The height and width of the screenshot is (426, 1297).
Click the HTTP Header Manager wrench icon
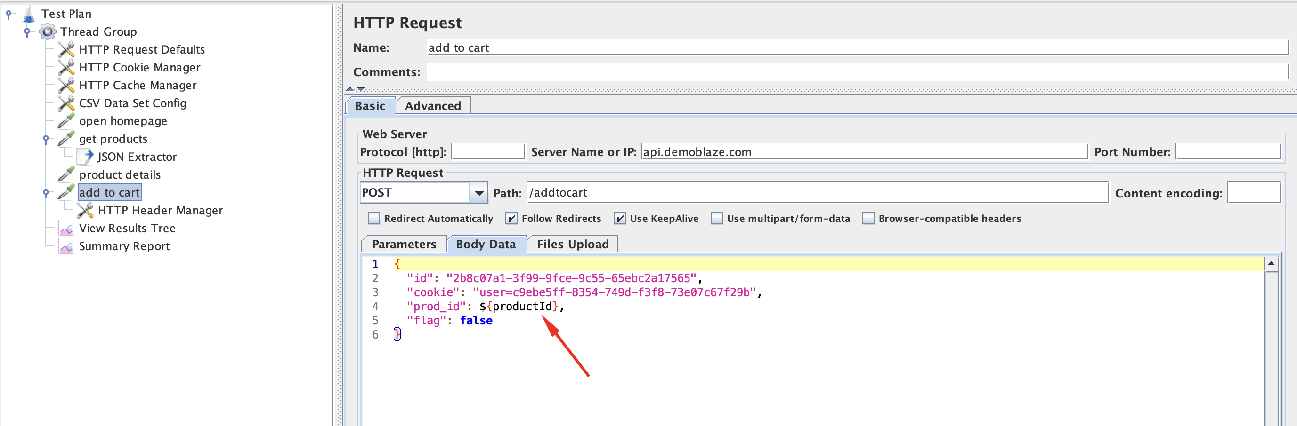[x=86, y=210]
